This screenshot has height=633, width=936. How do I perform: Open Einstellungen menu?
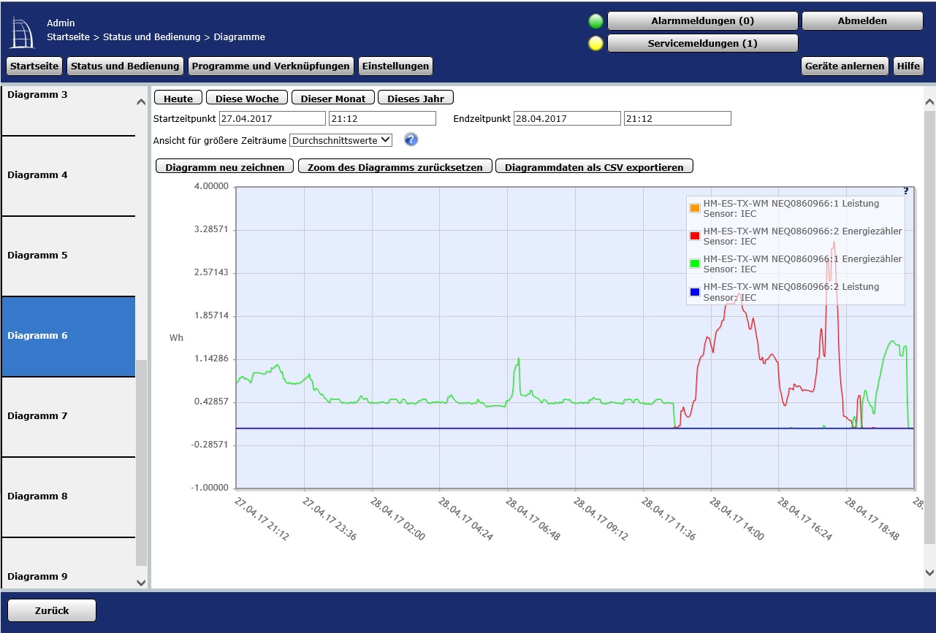395,66
